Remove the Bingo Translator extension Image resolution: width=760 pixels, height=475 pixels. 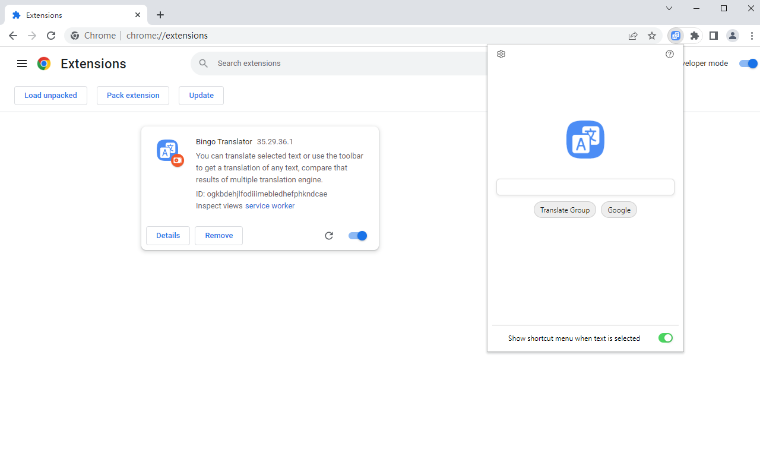click(218, 236)
